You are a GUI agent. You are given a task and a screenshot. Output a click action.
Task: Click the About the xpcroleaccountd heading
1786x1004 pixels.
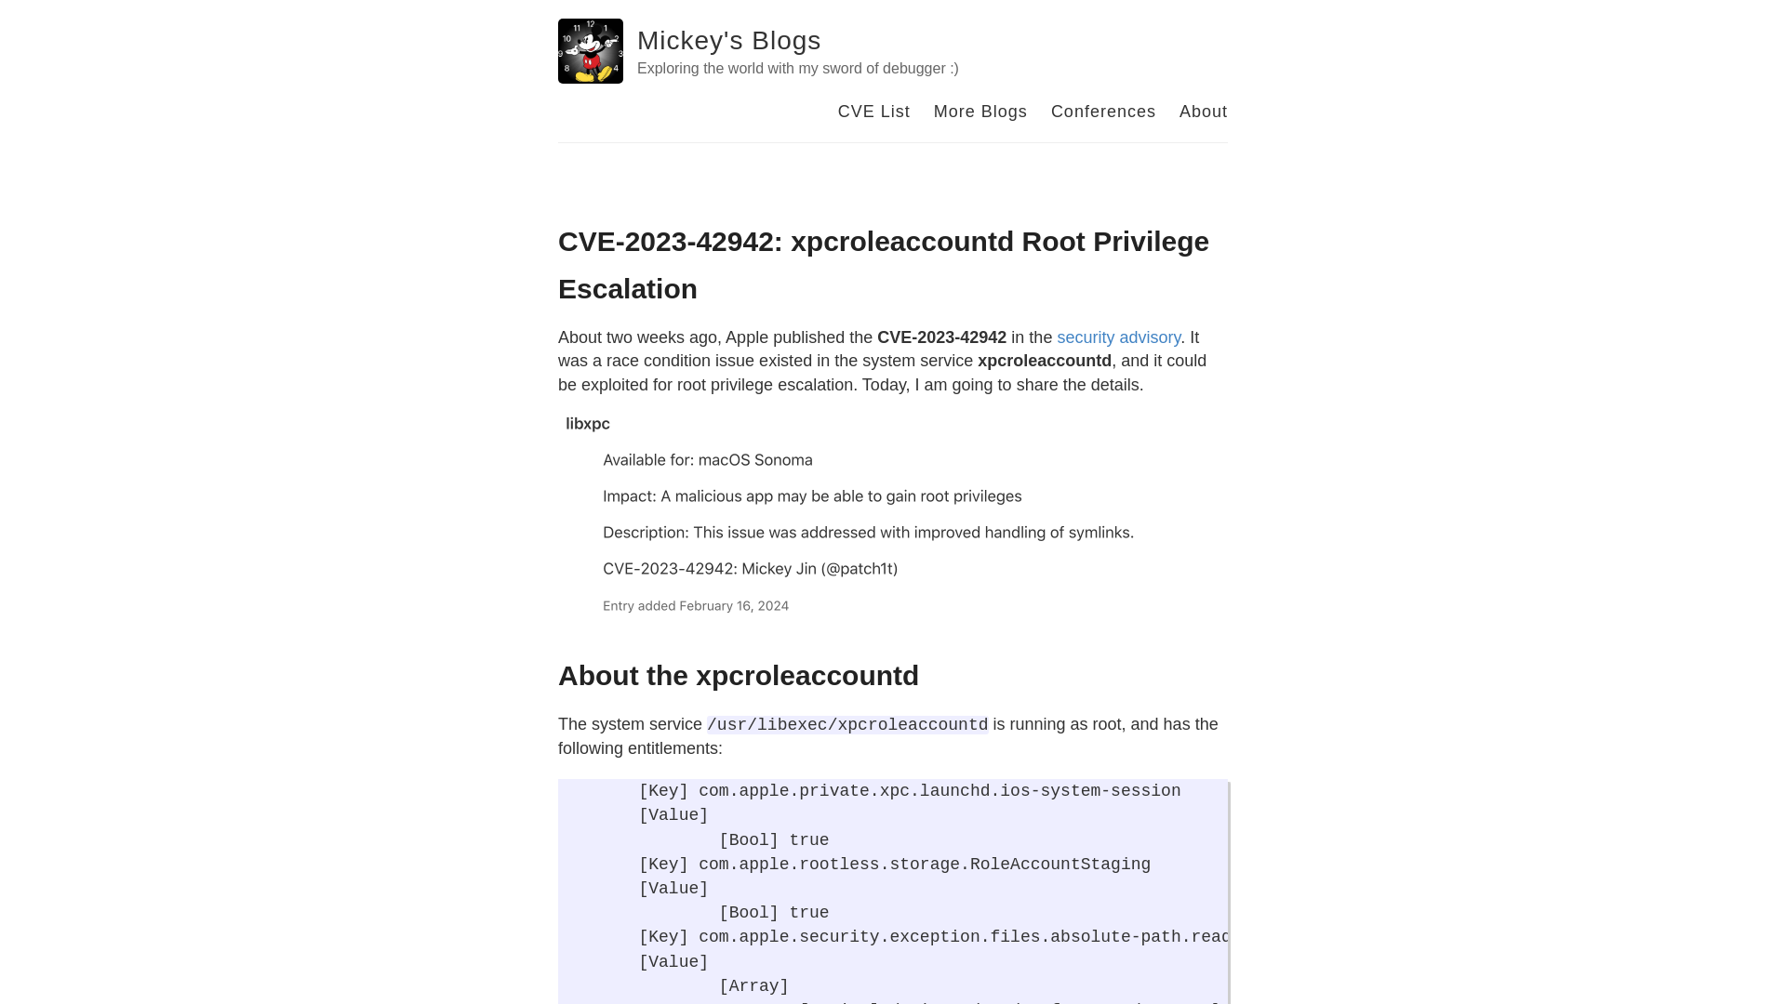pyautogui.click(x=738, y=676)
